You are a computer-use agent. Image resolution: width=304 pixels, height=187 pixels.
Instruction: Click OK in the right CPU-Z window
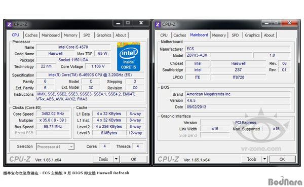pos(282,159)
